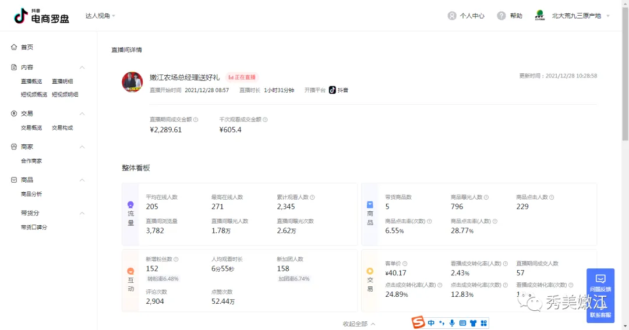Screen dimensions: 629x330
Task: Open 帮助 link
Action: (x=516, y=16)
